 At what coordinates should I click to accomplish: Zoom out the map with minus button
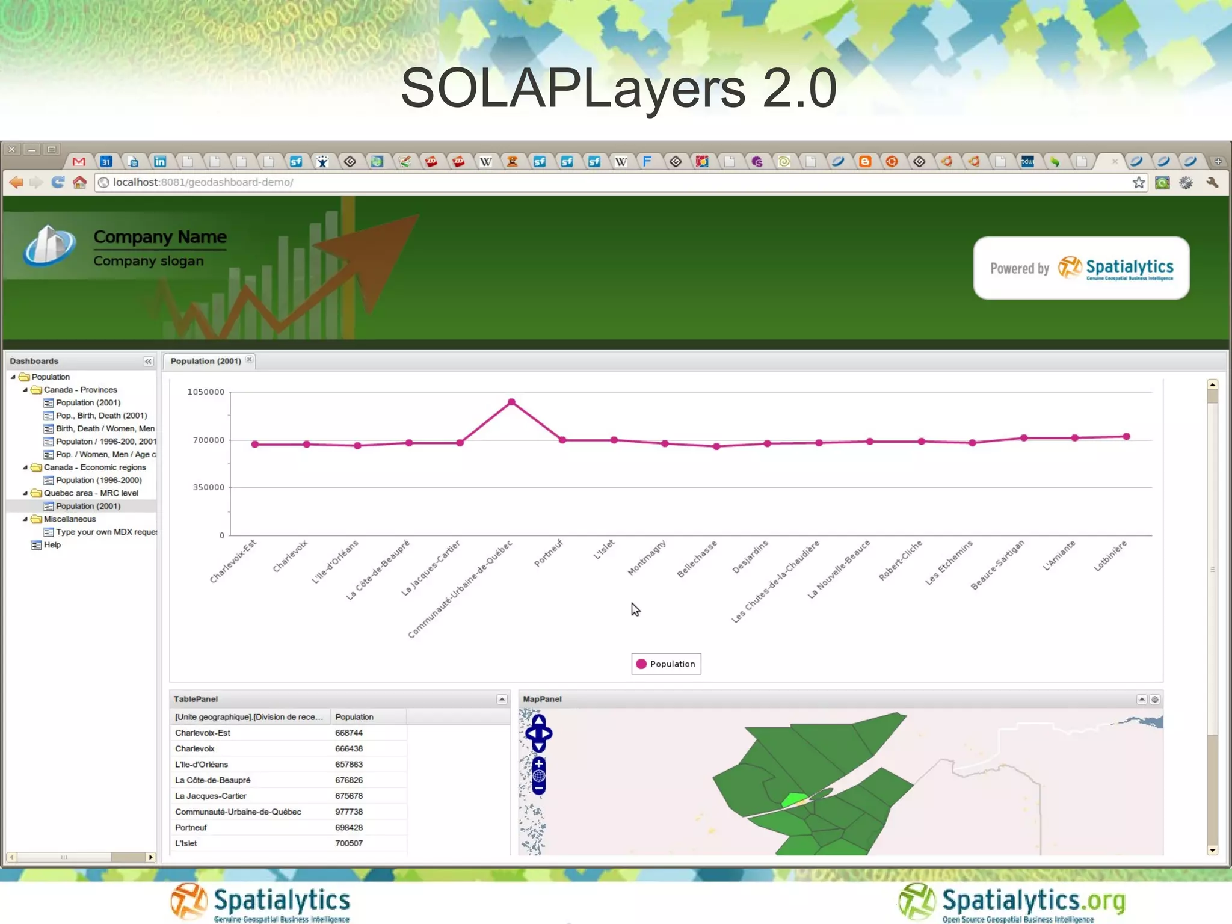(539, 787)
